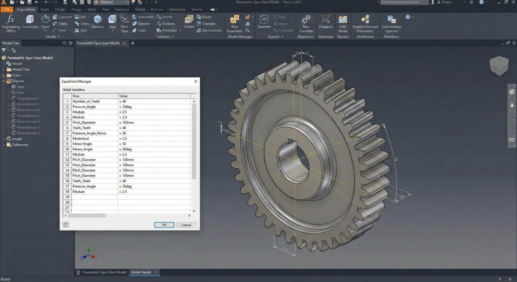Open Add Mode in the ribbon
517x282 pixels.
pos(343,20)
